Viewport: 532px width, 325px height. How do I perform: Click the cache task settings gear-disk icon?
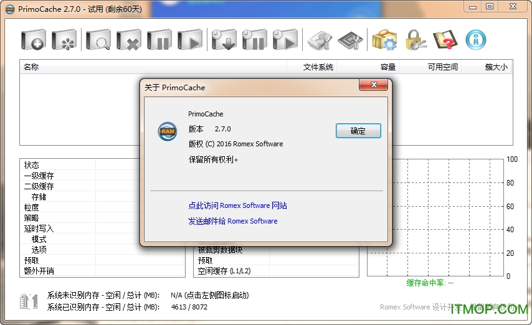pos(64,40)
